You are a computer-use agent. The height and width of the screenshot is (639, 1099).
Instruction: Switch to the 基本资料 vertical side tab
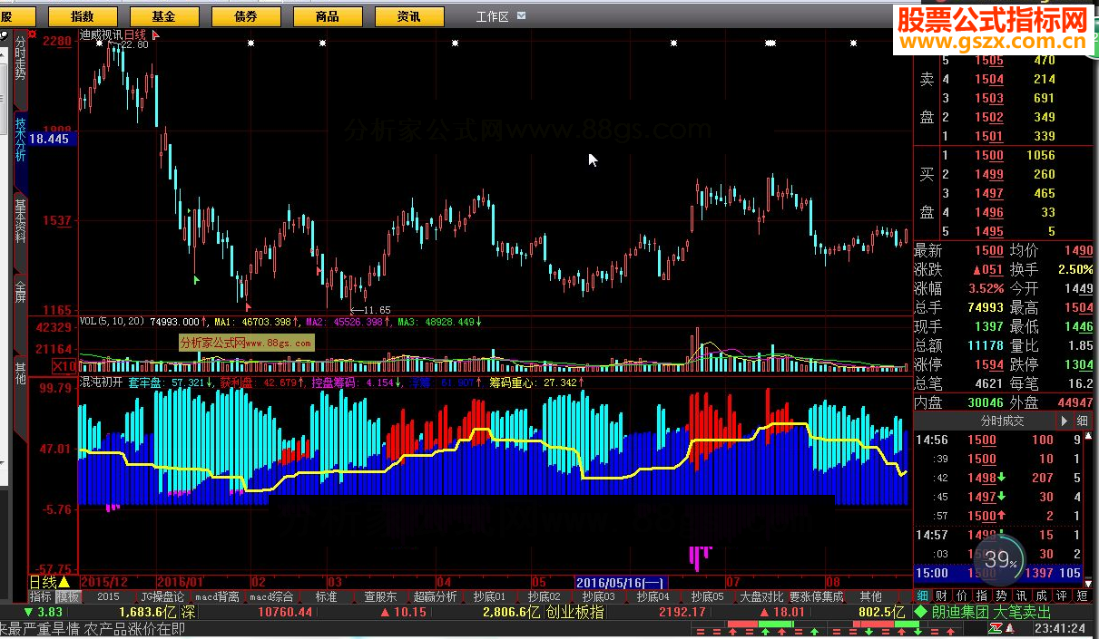pyautogui.click(x=20, y=222)
